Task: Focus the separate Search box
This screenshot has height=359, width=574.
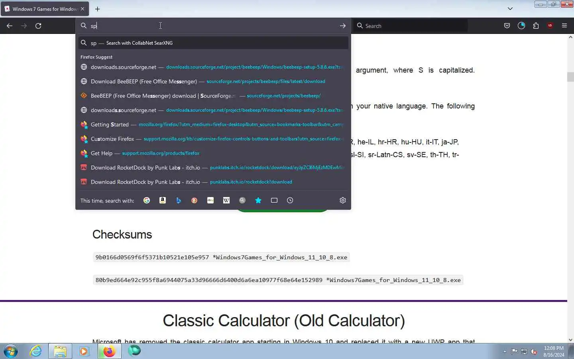Action: (x=411, y=26)
